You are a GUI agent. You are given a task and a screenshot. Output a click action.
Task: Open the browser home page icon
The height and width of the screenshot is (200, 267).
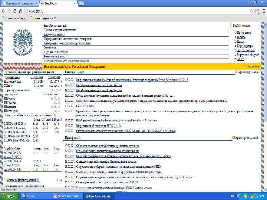tap(20, 11)
